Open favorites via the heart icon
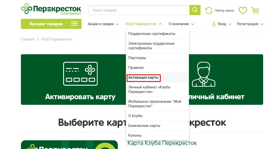Screen dimensions: 279x149 tap(243, 10)
